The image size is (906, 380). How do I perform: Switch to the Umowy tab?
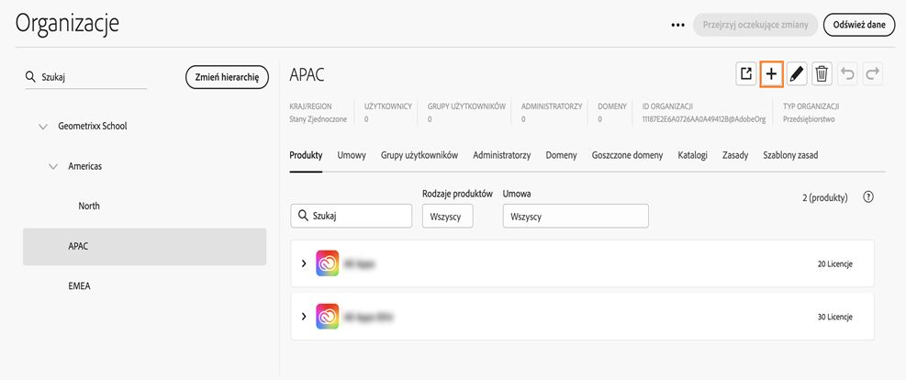352,155
